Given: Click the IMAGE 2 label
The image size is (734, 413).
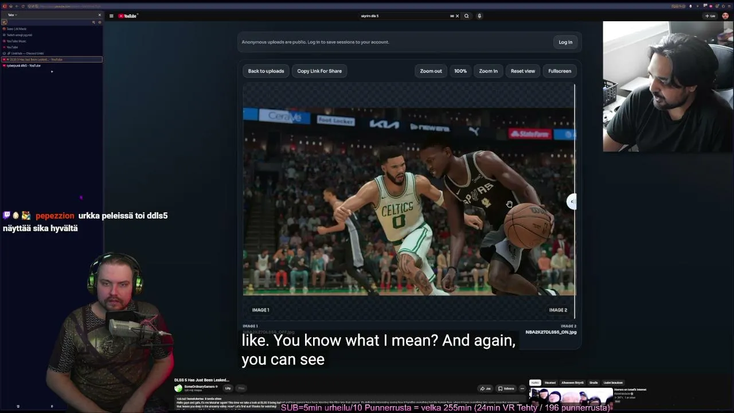Looking at the screenshot, I should (x=558, y=310).
